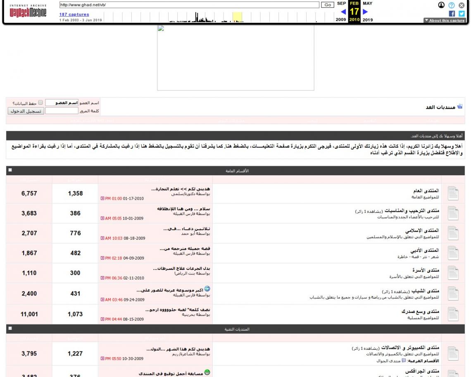Click the Go button next to the URL

point(328,5)
